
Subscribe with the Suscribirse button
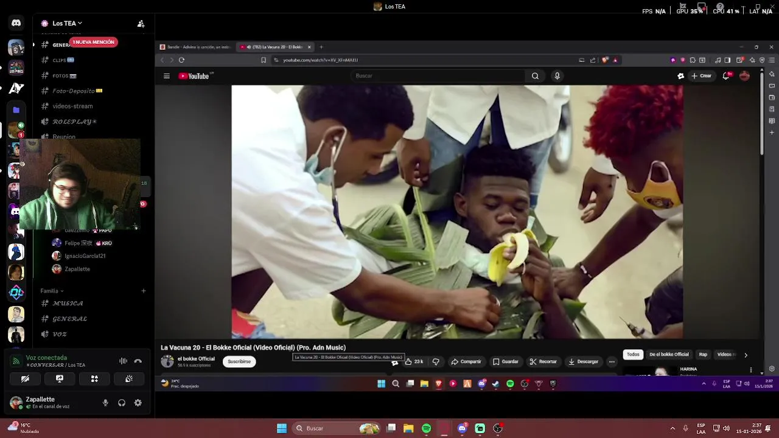coord(239,361)
